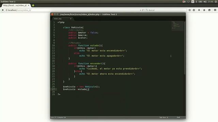Click 'public function estado(){' line
This screenshot has height=122, width=218.
point(85,45)
